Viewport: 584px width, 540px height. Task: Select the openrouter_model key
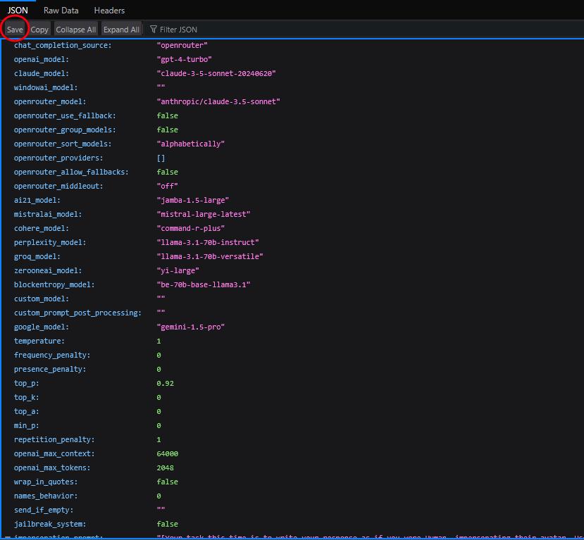[x=50, y=101]
